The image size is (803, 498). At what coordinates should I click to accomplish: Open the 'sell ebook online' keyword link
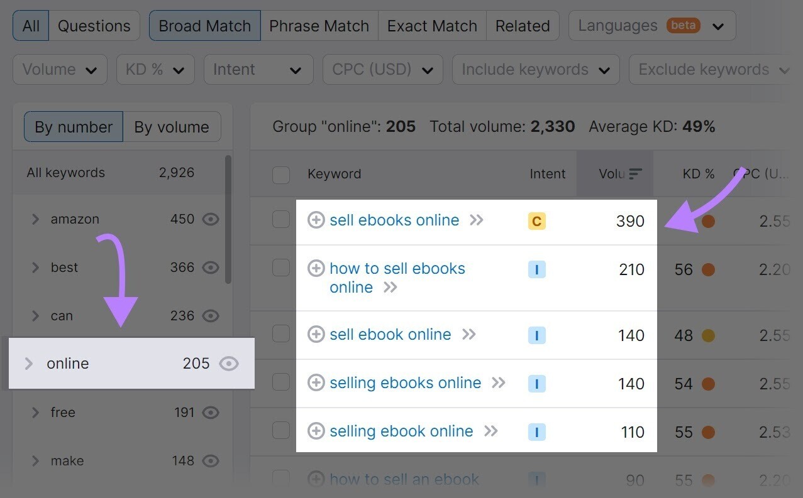point(390,334)
